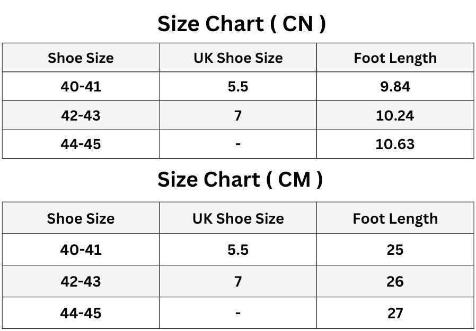Select the 44-45 shoe size in CM table
Image resolution: width=476 pixels, height=331 pixels.
tap(81, 314)
